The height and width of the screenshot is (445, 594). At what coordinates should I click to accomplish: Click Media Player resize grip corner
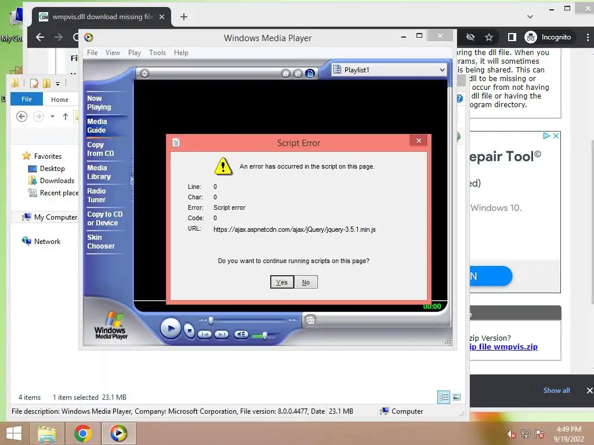pyautogui.click(x=448, y=341)
